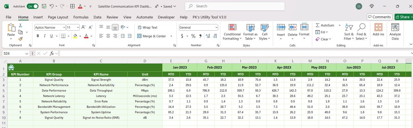413x128 pixels.
Task: Click the Comments button
Action: click(379, 17)
